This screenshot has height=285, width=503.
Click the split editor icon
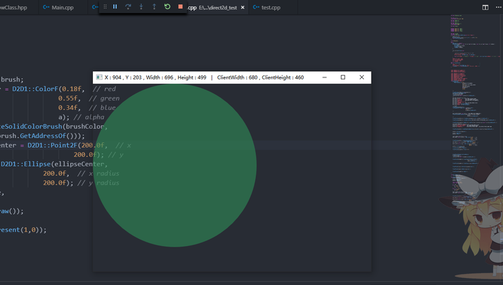[486, 7]
